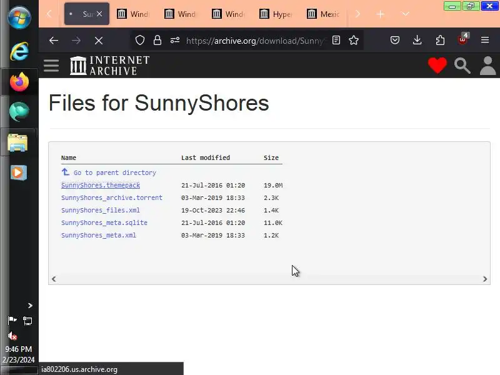Open SunnyShores_meta.xml link

point(99,235)
